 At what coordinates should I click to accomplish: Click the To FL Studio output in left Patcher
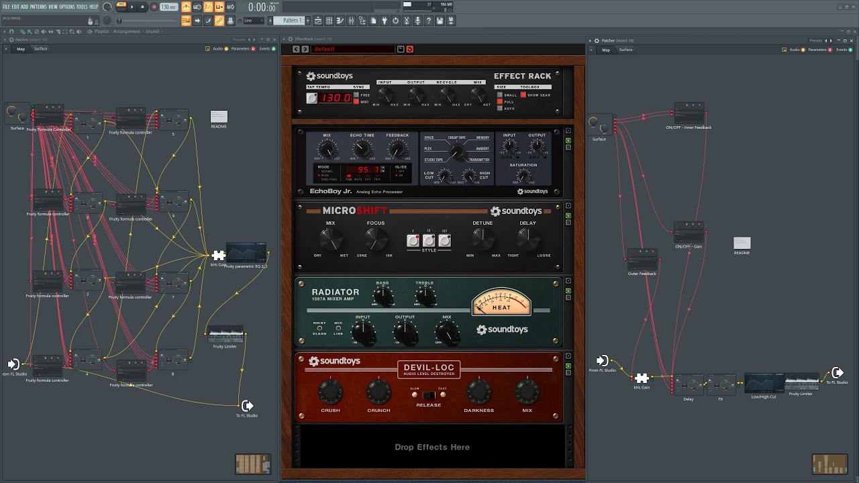pos(247,407)
